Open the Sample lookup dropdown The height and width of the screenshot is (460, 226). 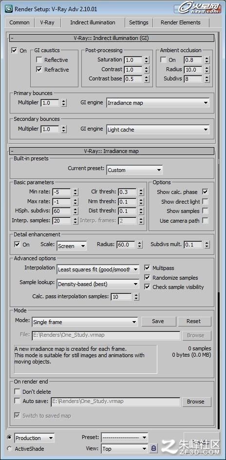pos(98,284)
